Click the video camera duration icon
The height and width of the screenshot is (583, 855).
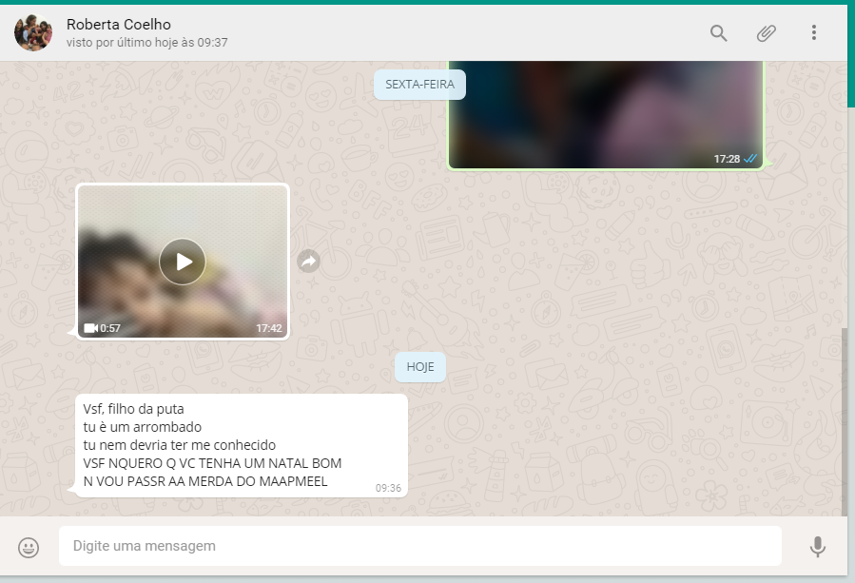pos(90,328)
